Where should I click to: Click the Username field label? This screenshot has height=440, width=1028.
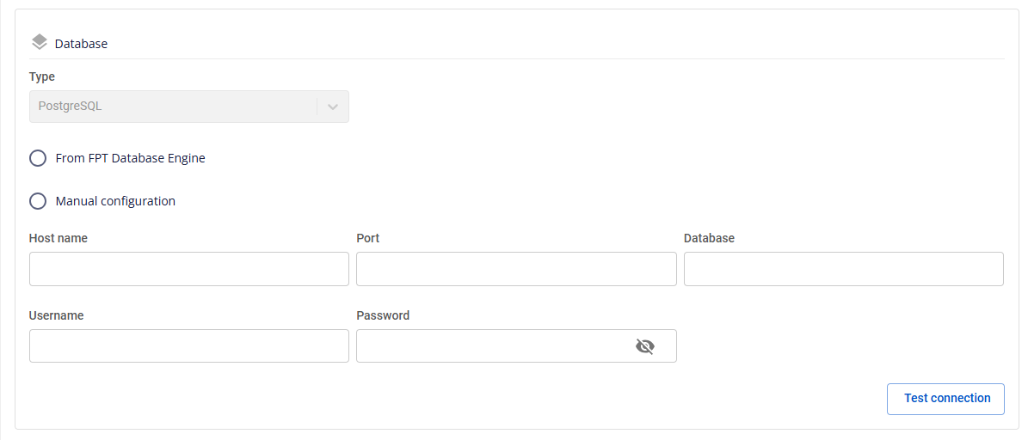57,315
